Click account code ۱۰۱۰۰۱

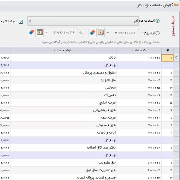coord(154,58)
